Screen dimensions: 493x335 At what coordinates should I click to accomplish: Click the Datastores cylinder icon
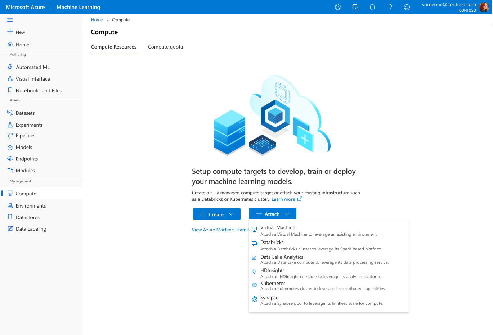[x=10, y=217]
